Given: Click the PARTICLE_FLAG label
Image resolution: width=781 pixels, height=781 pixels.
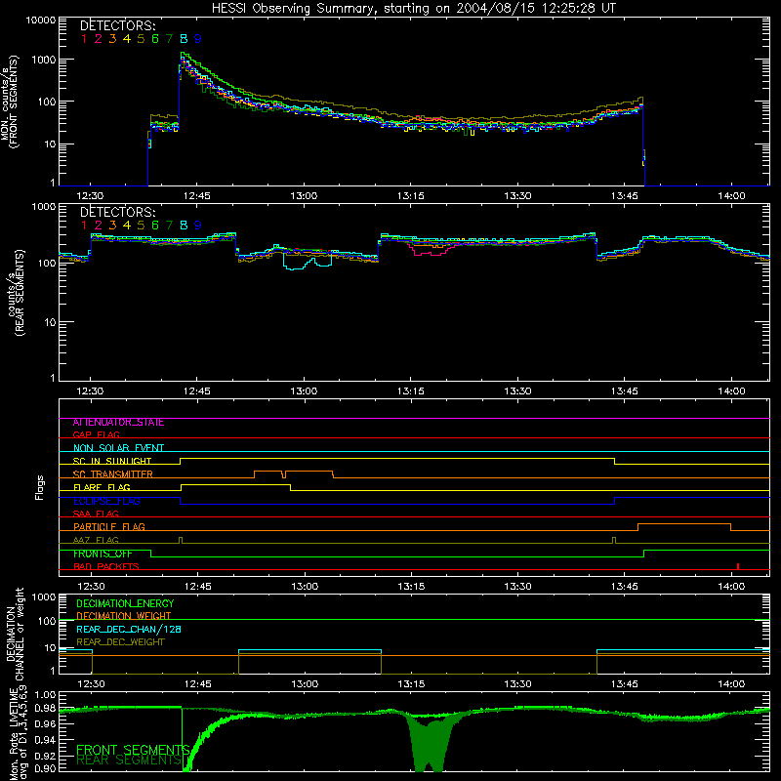Looking at the screenshot, I should (109, 526).
